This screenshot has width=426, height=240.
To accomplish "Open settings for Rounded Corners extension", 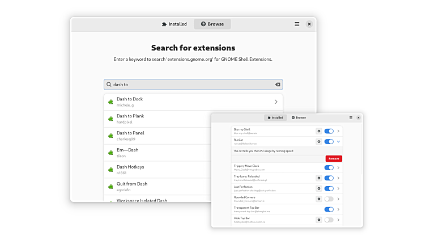I will coord(319,199).
